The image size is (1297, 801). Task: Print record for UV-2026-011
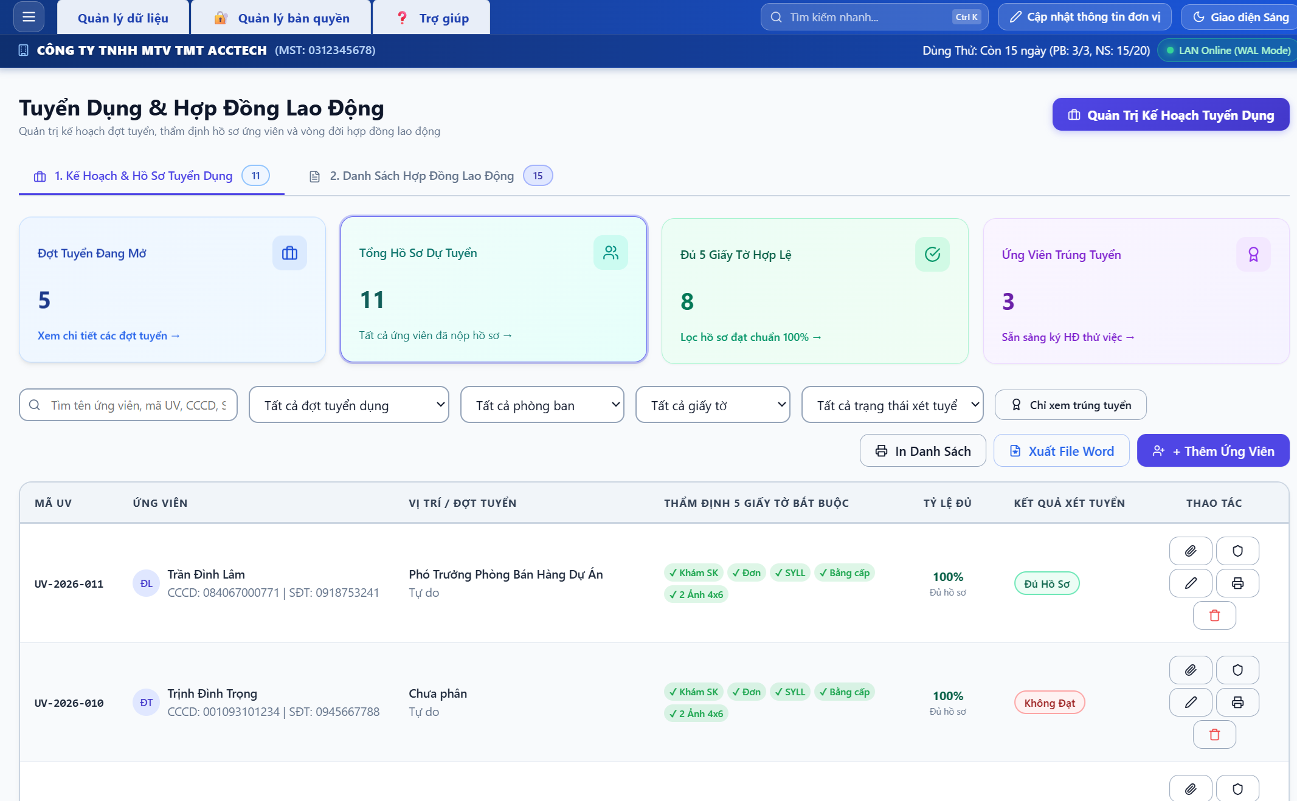pos(1237,583)
